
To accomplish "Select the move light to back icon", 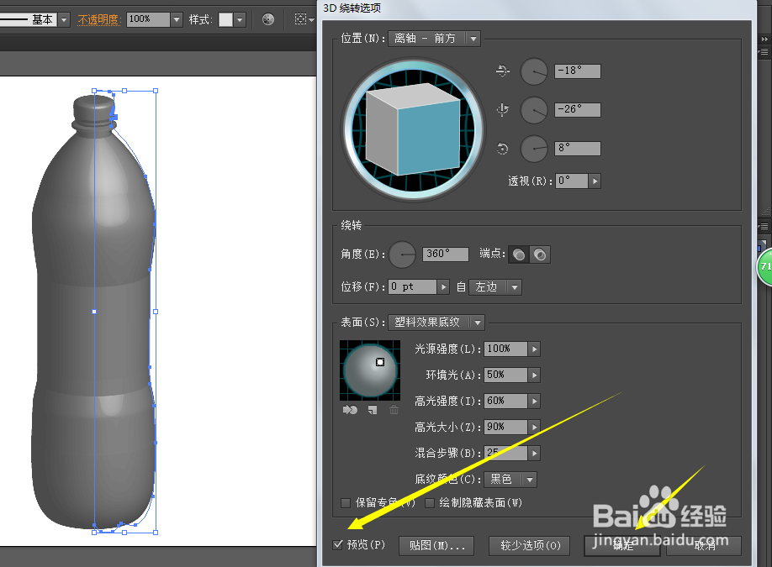I will pyautogui.click(x=349, y=409).
